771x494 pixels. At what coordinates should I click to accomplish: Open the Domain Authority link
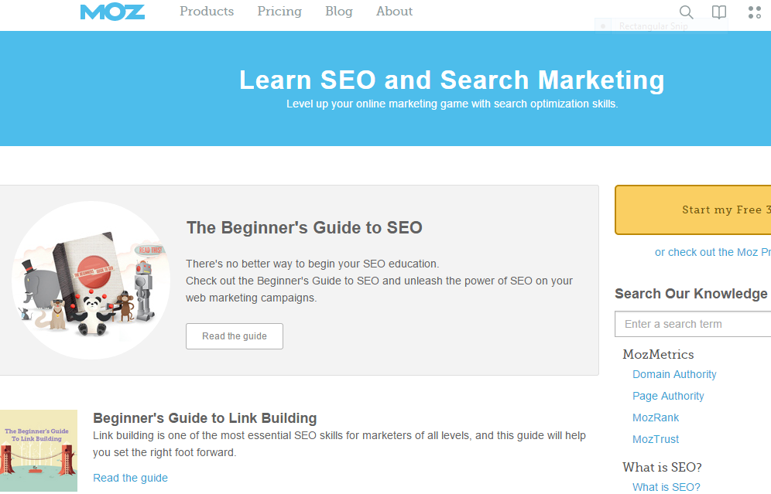coord(674,375)
